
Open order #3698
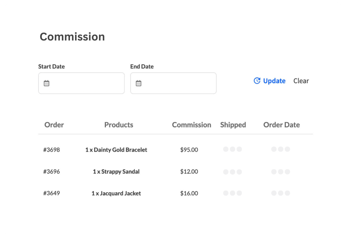51,150
